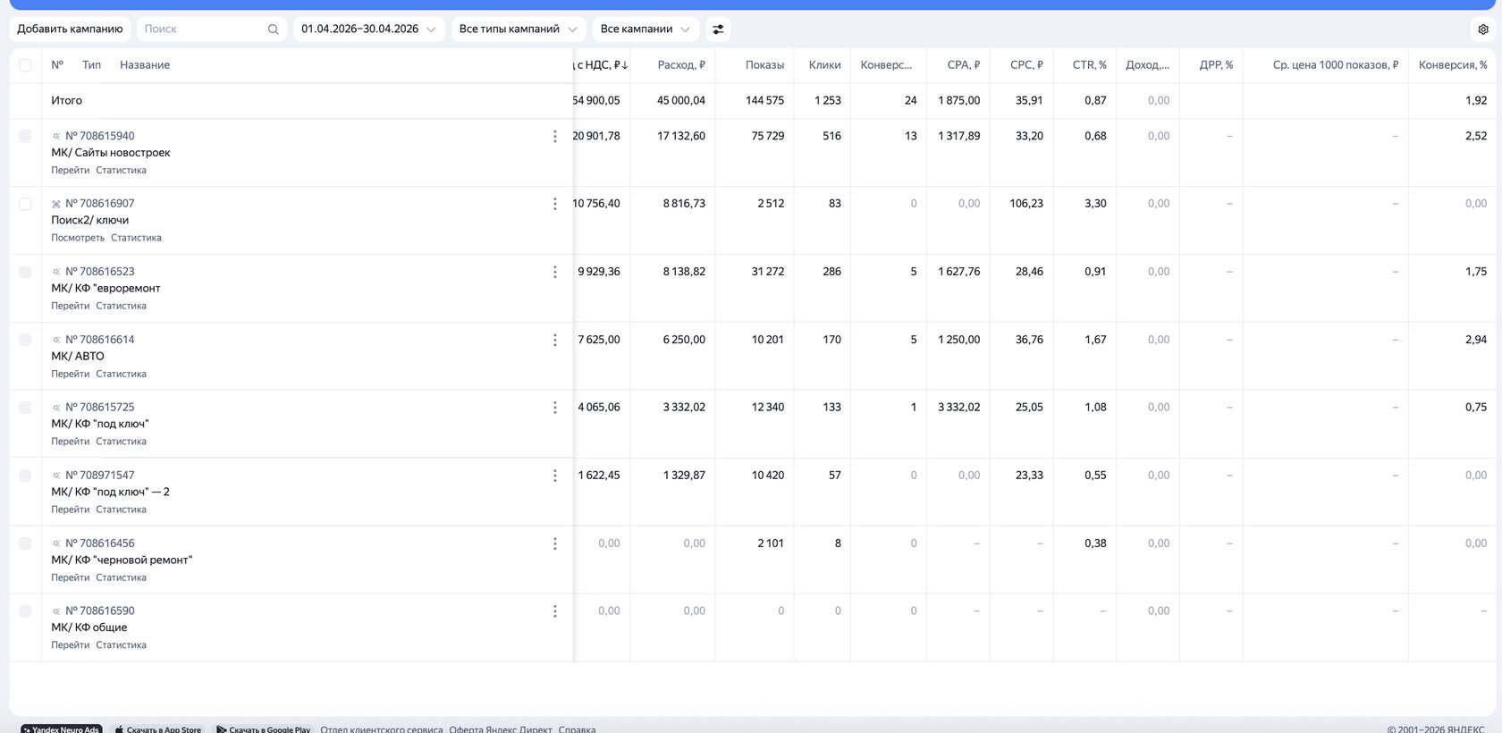
Task: Expand the Все кампании dropdown
Action: point(646,29)
